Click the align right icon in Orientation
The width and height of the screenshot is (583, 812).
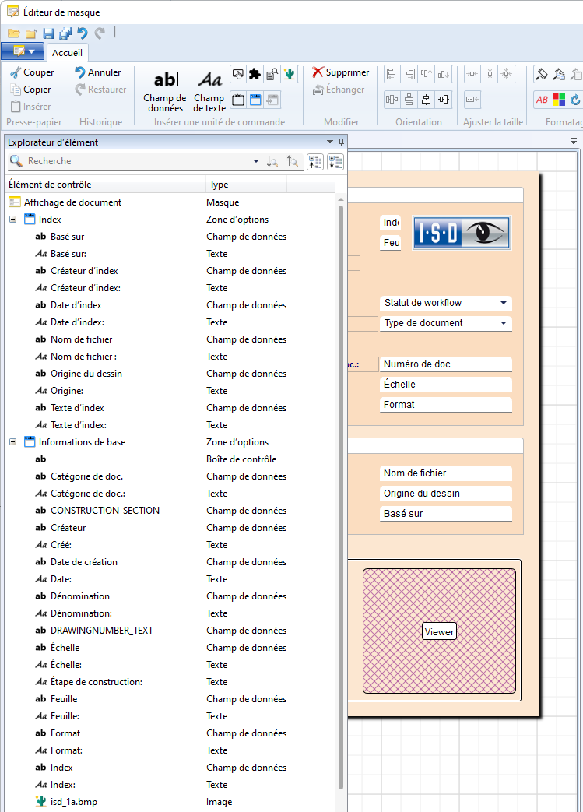pos(409,74)
